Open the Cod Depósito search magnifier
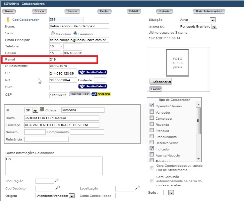Screen dimensions: 248x201 pyautogui.click(x=58, y=188)
